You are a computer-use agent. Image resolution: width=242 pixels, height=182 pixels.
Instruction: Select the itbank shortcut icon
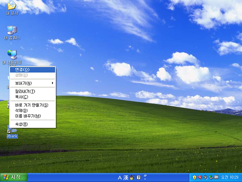point(12,132)
